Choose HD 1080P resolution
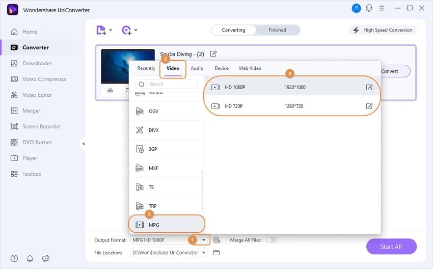 (292, 87)
